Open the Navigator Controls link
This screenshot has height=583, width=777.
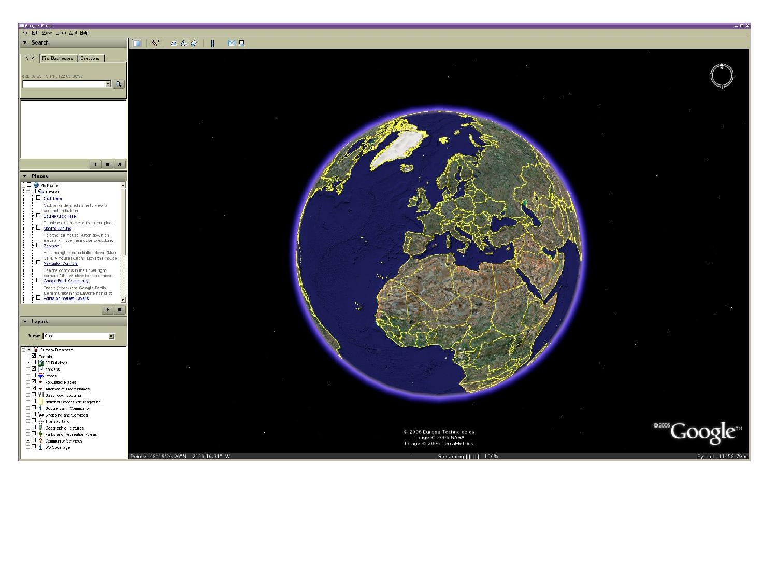pos(61,263)
